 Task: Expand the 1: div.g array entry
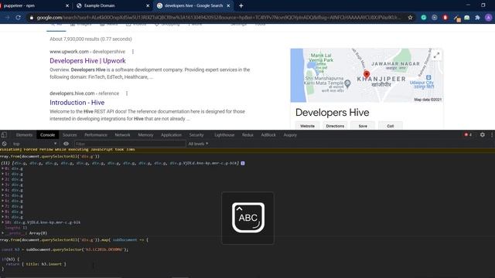[3, 174]
